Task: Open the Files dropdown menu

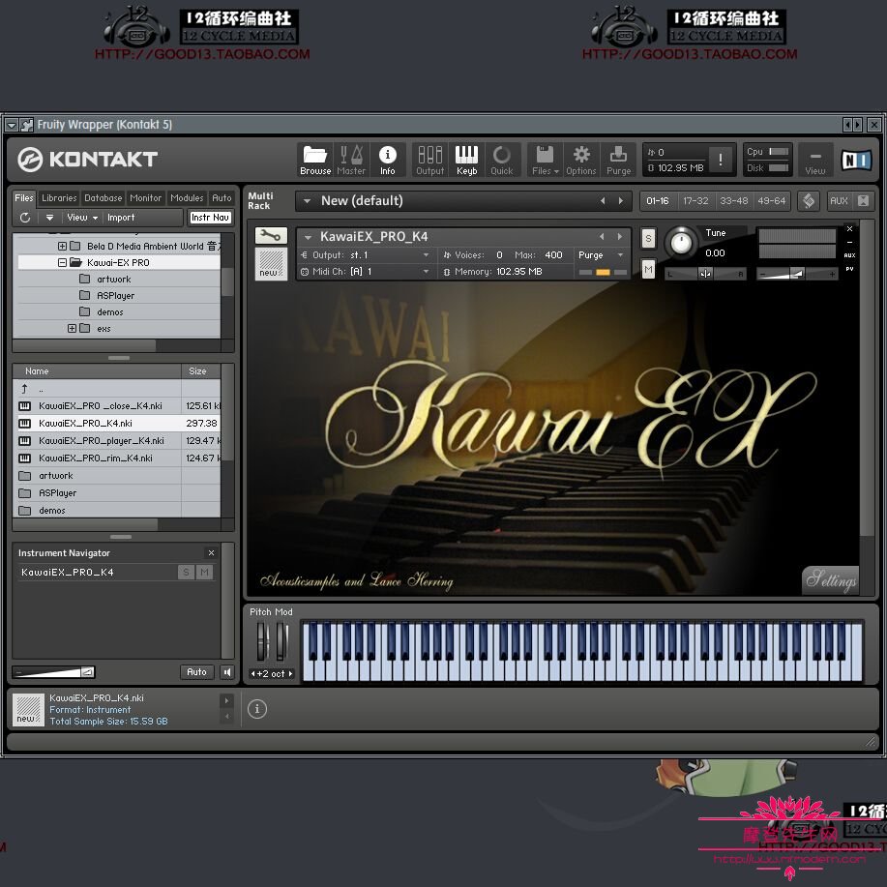Action: click(x=545, y=159)
